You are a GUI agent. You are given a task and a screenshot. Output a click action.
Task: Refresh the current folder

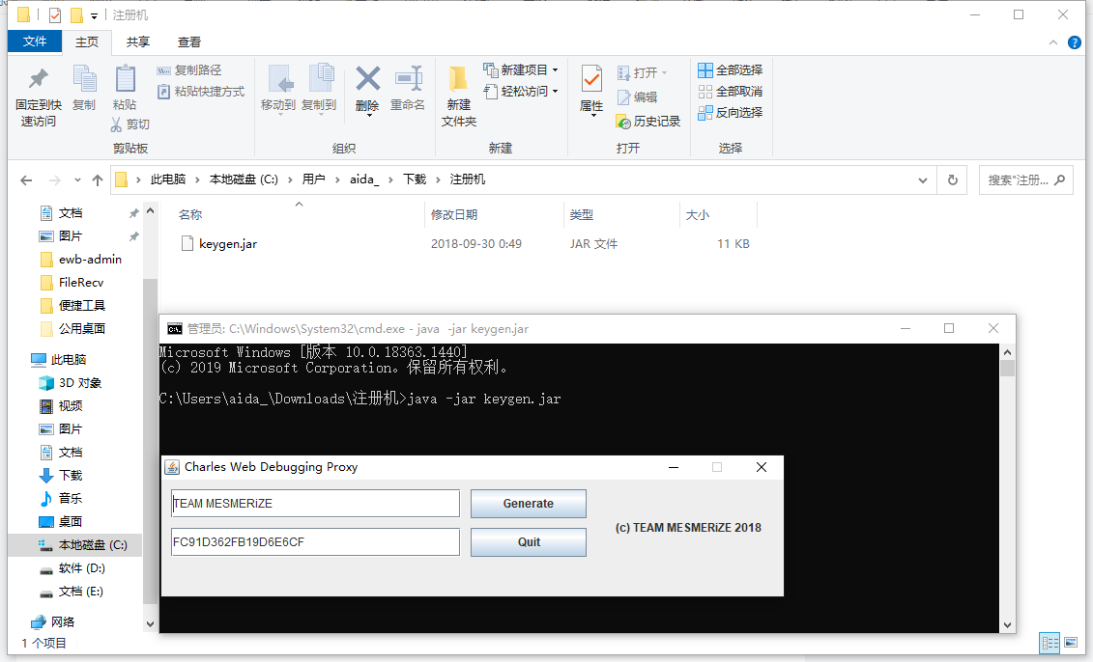953,180
